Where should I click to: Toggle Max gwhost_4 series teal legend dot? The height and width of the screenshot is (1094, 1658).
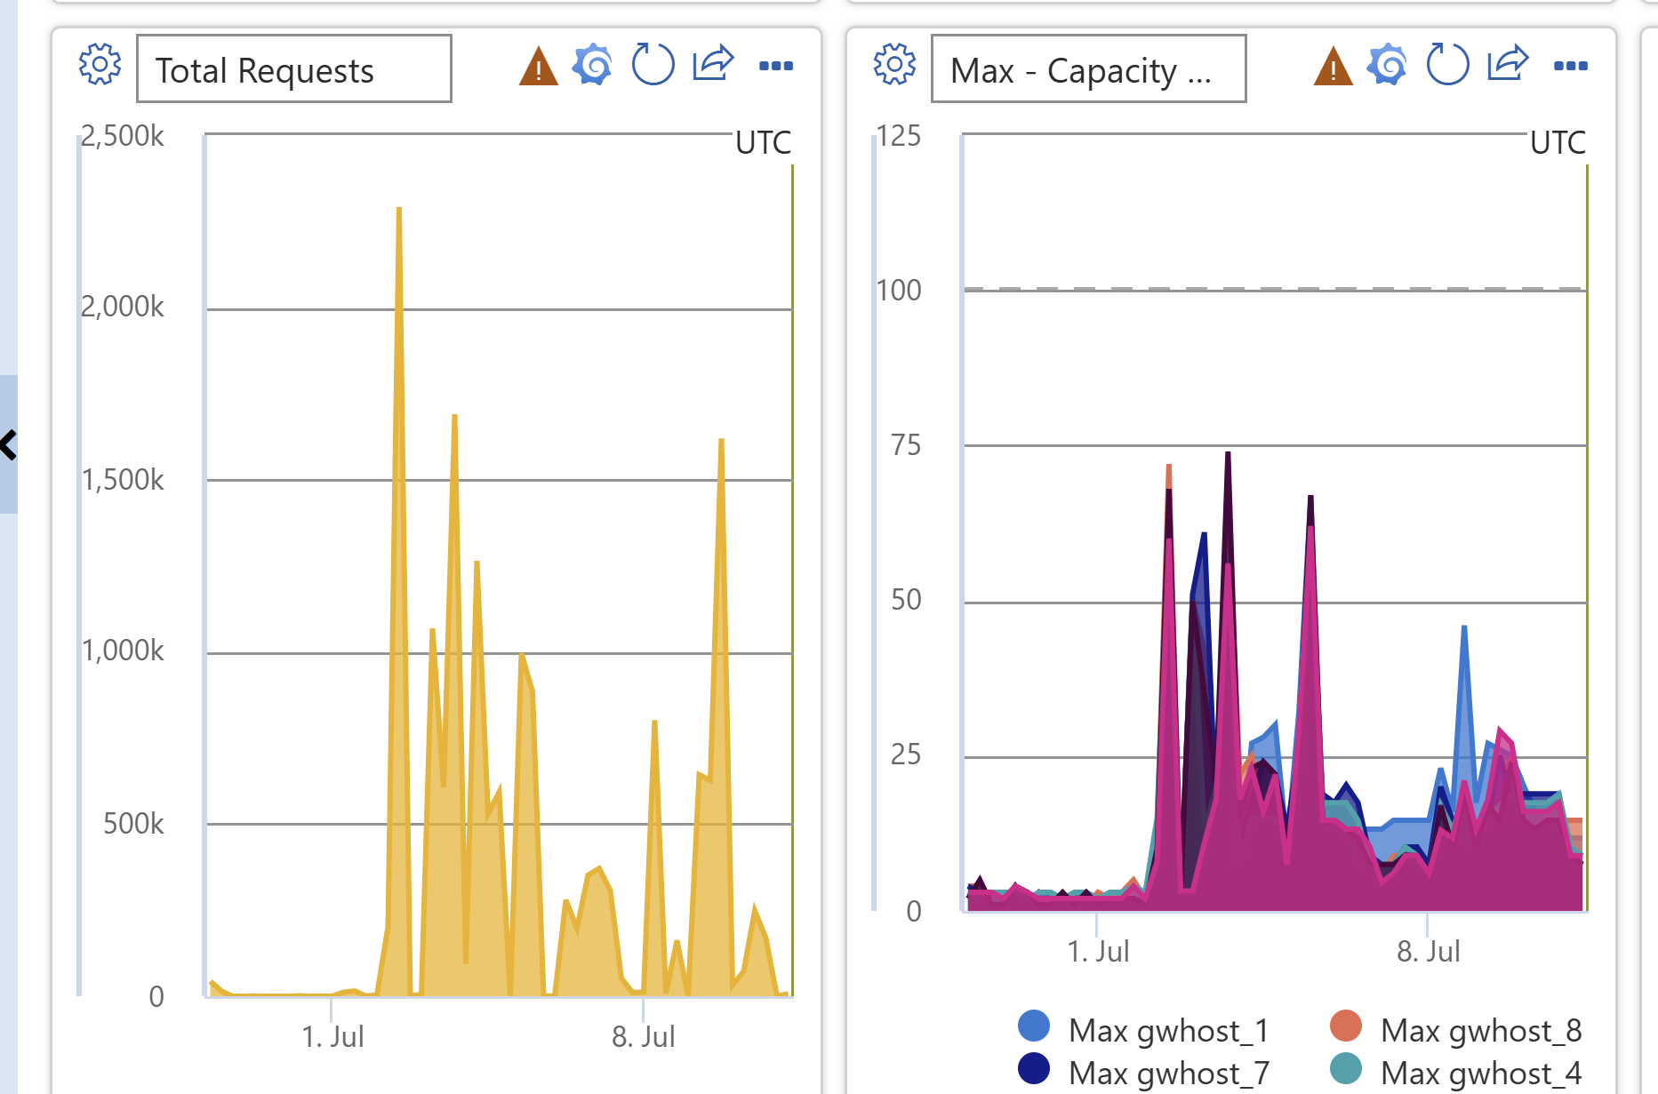tap(1346, 1068)
